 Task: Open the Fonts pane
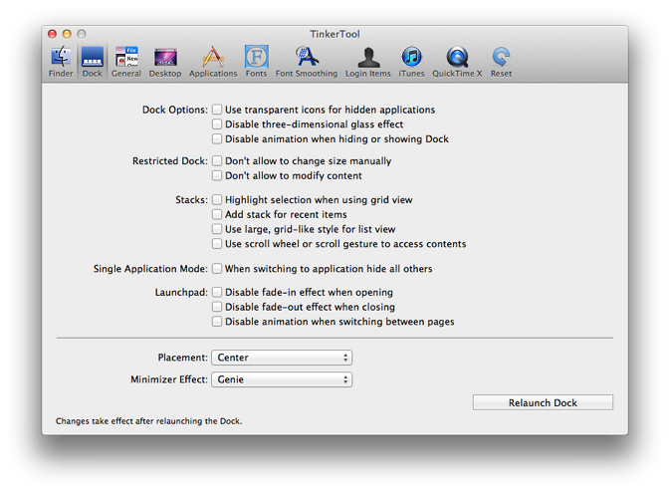point(257,62)
